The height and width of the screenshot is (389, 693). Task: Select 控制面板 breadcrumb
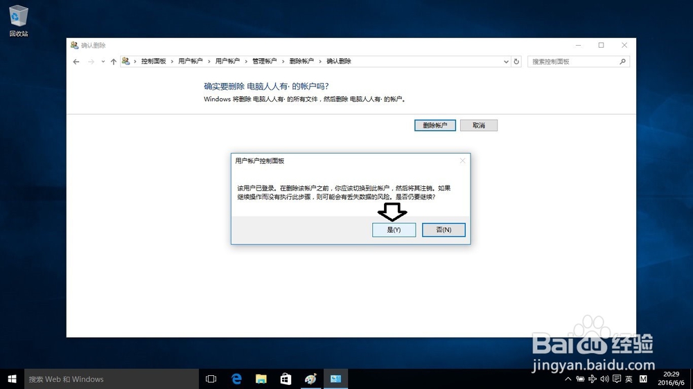[153, 62]
